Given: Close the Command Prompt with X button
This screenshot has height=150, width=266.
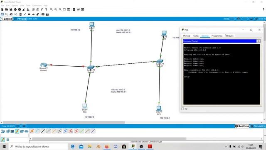Looking at the screenshot, I should (258, 41).
